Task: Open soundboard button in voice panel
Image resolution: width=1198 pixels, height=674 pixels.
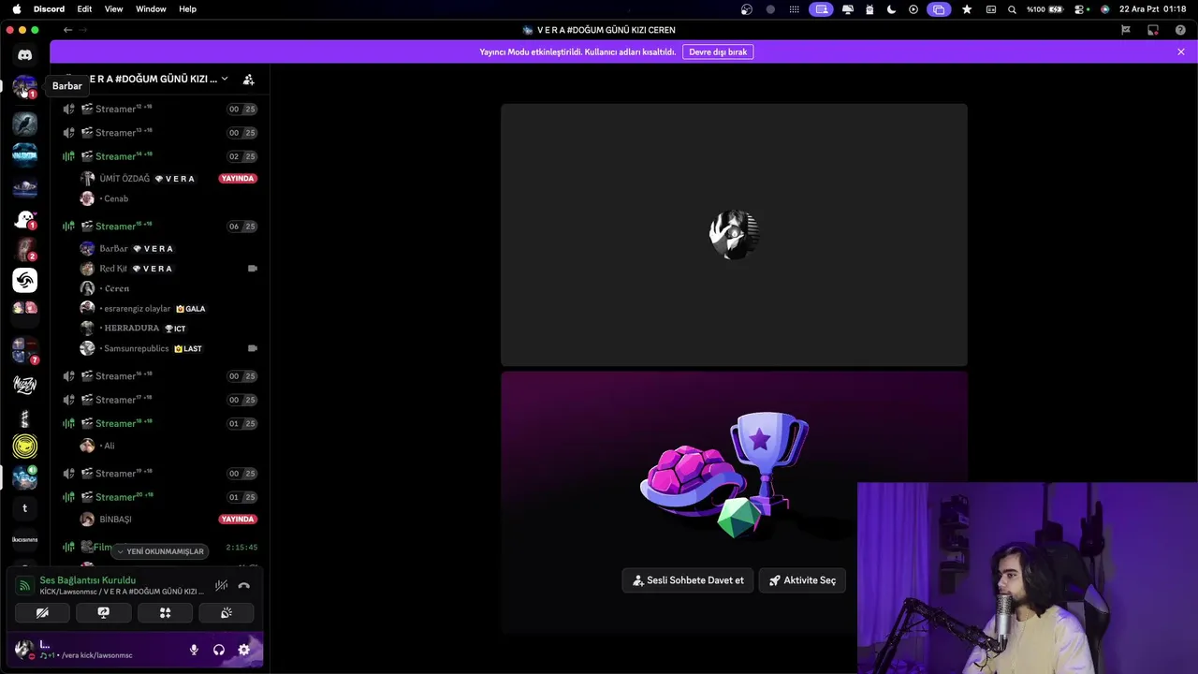Action: (226, 613)
